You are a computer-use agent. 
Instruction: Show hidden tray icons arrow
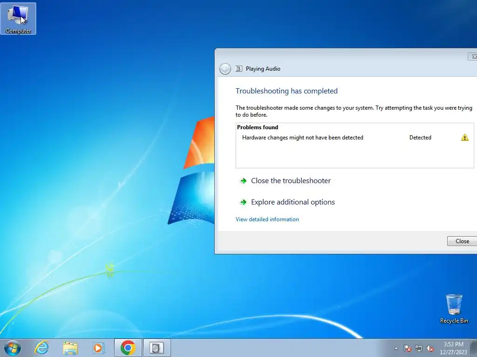point(396,348)
